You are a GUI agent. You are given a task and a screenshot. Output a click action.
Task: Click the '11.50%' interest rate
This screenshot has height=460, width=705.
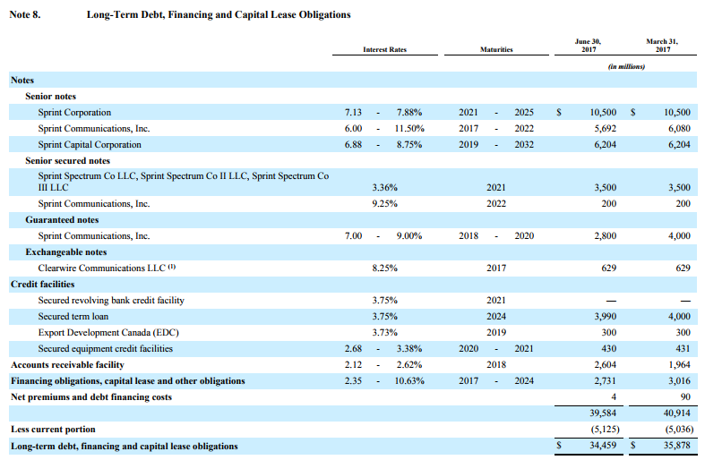tap(409, 129)
